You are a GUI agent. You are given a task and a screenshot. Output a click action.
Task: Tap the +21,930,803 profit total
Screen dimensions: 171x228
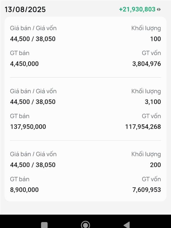pyautogui.click(x=137, y=9)
